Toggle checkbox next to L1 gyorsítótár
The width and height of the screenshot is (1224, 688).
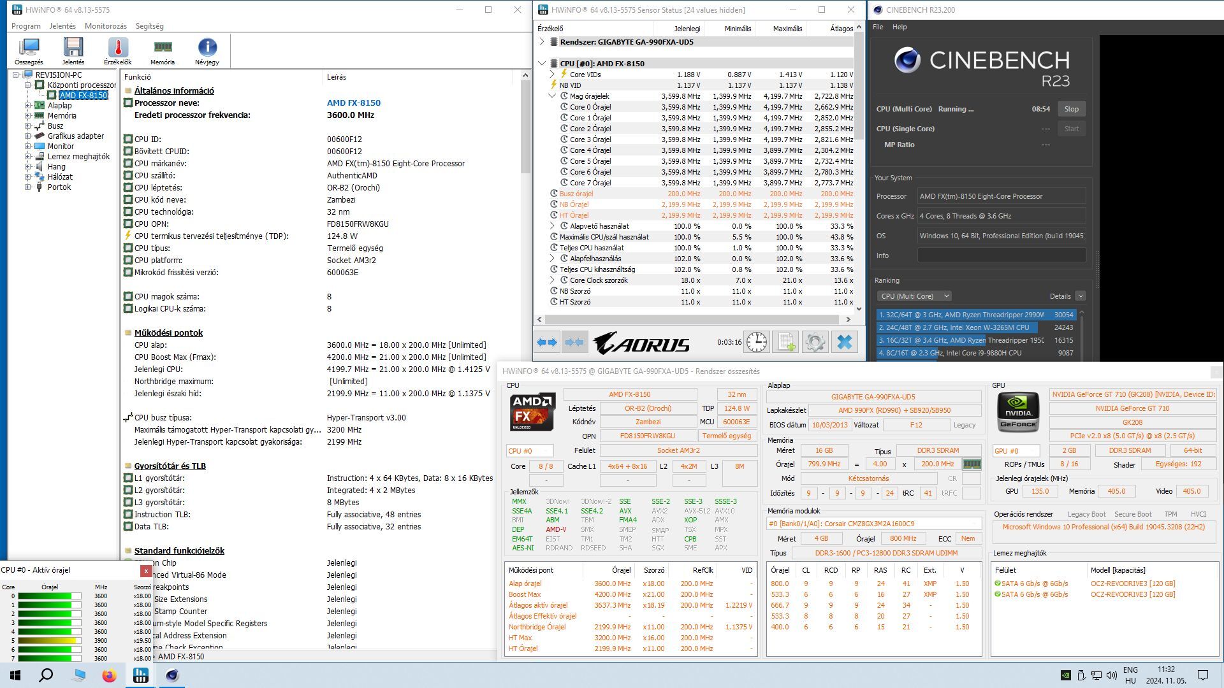click(128, 478)
